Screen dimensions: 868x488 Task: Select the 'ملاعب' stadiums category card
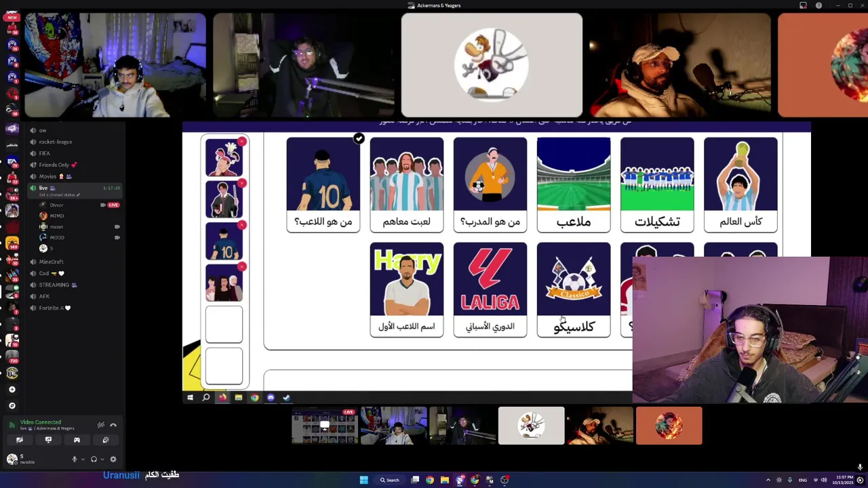[x=574, y=185]
